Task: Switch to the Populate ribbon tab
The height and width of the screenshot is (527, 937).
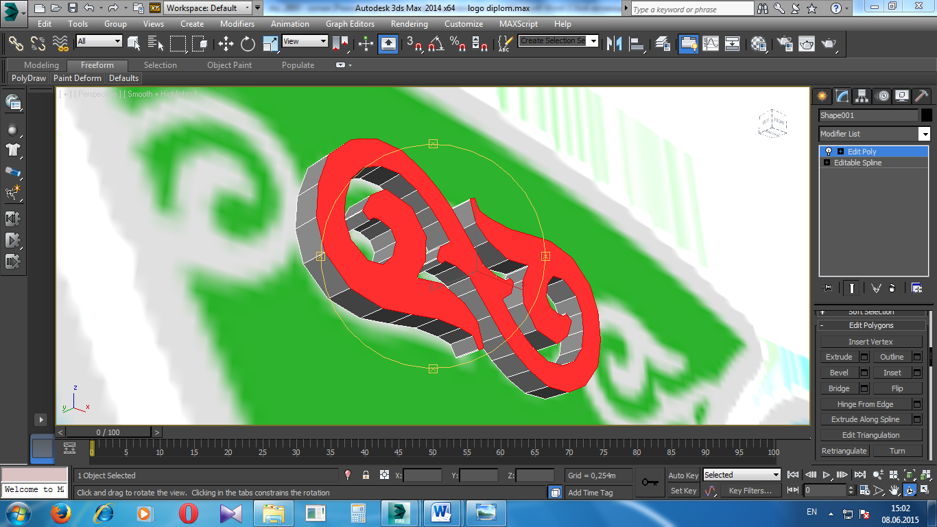Action: 298,65
